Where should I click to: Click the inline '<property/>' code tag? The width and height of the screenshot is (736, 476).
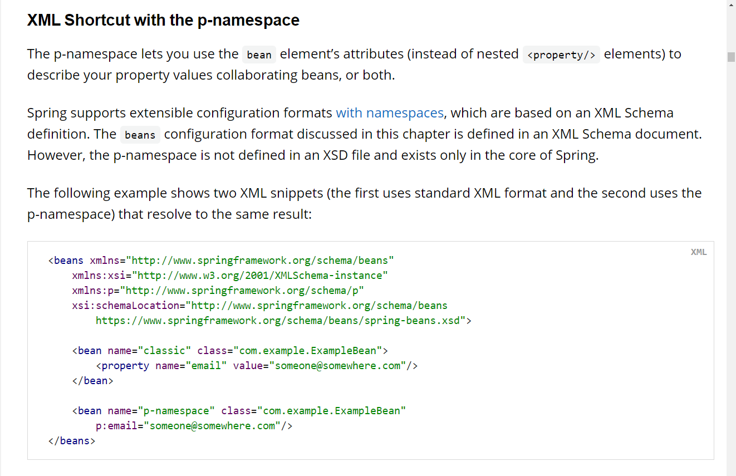(x=561, y=55)
